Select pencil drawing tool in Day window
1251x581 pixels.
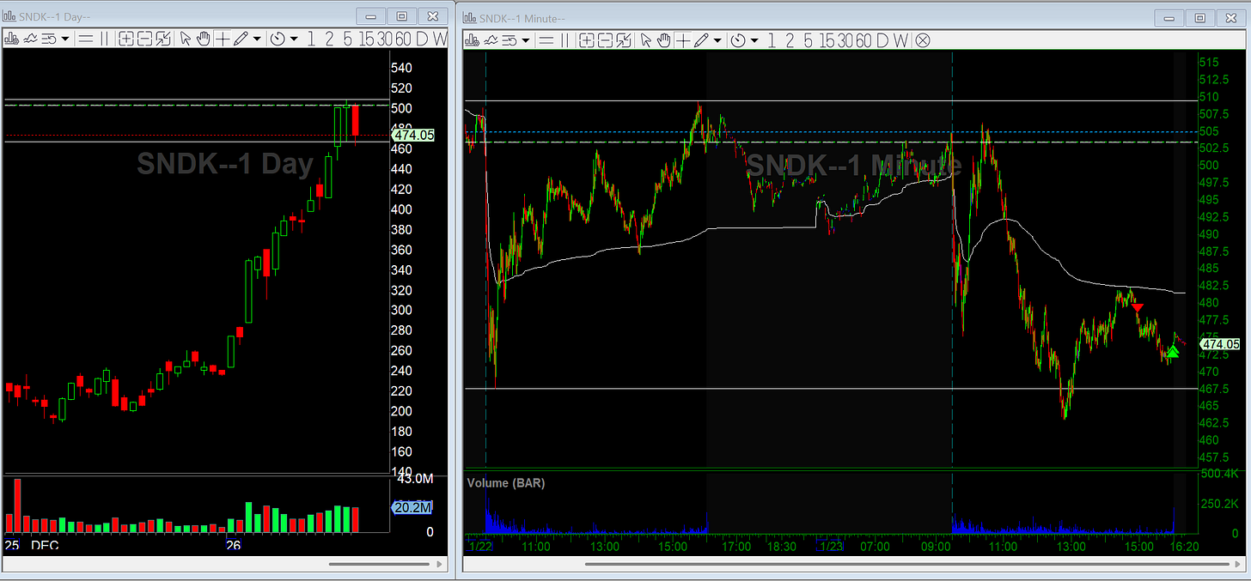point(241,39)
